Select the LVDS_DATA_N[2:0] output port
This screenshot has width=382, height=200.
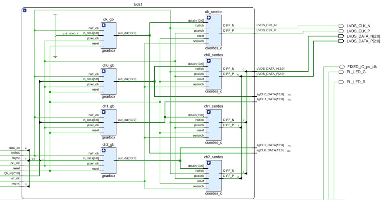pos(342,36)
